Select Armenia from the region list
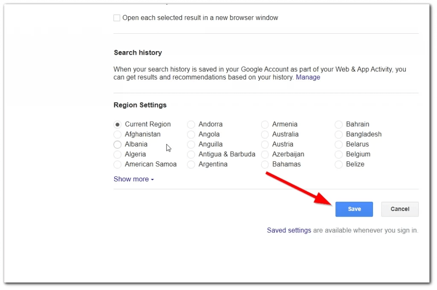Screen dimensions: 437x290 click(x=265, y=124)
